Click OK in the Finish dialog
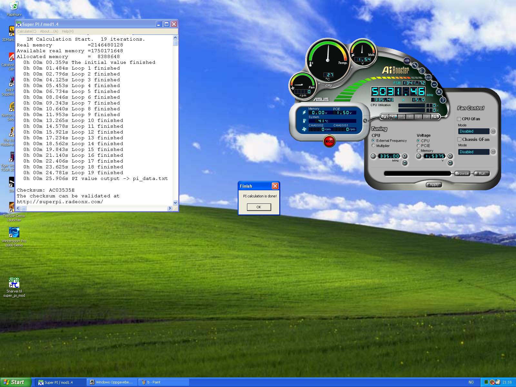This screenshot has height=387, width=516. tap(259, 207)
